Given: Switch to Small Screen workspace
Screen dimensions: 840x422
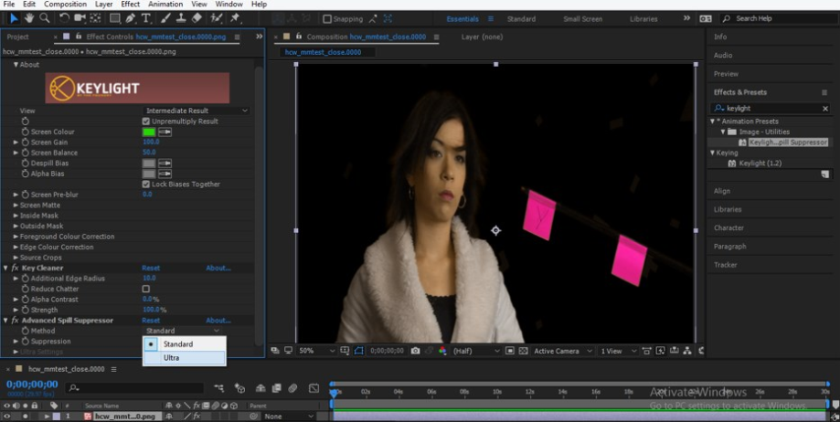Looking at the screenshot, I should coord(582,19).
